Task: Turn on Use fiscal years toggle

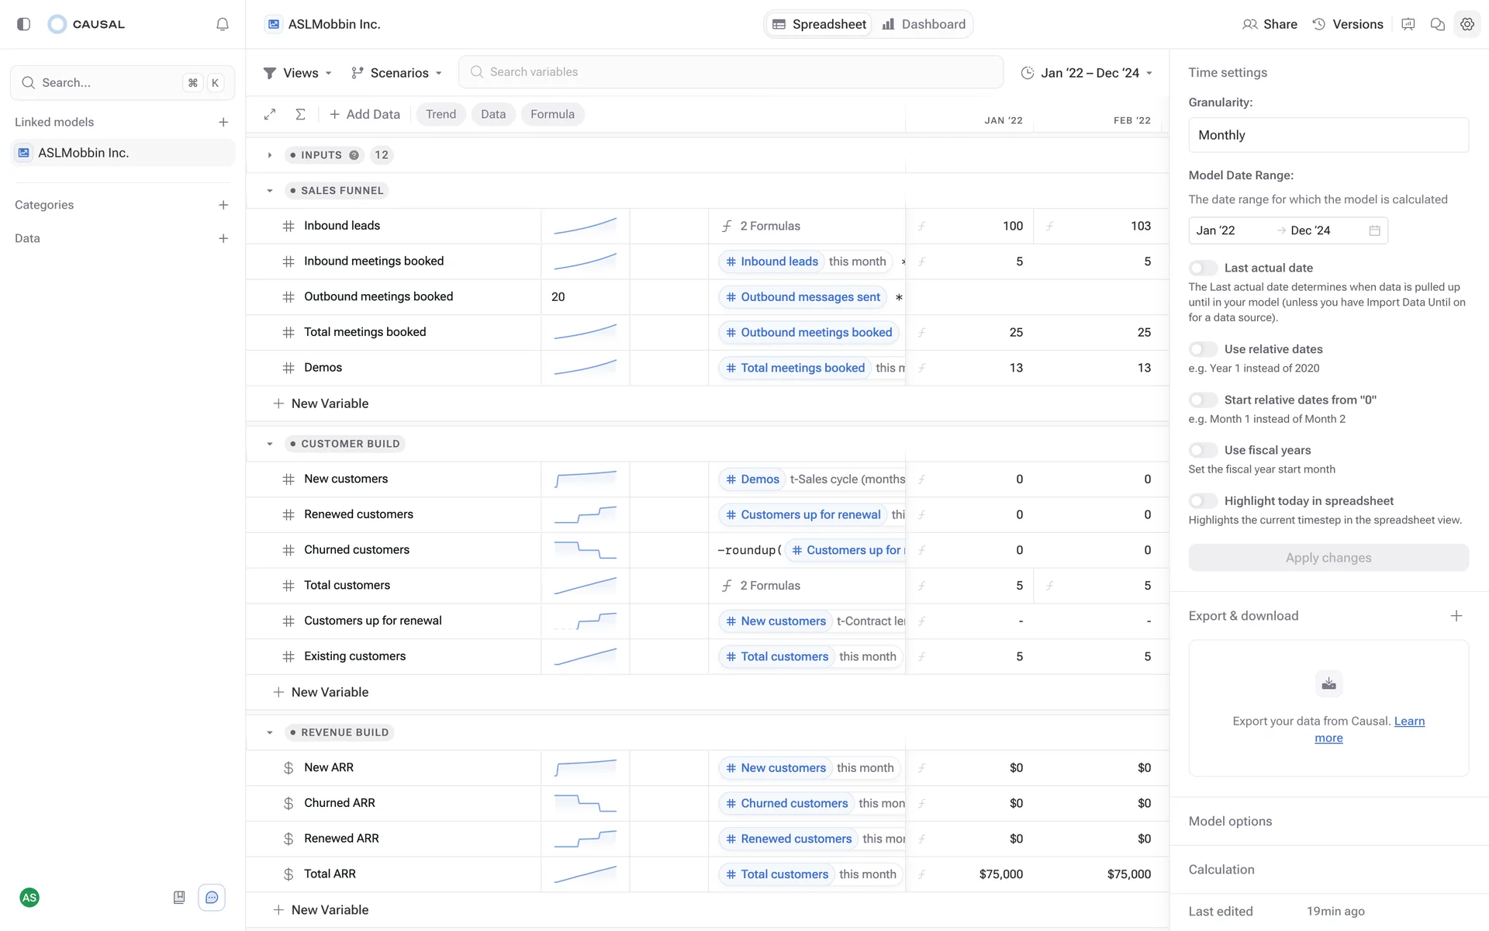Action: (x=1203, y=450)
